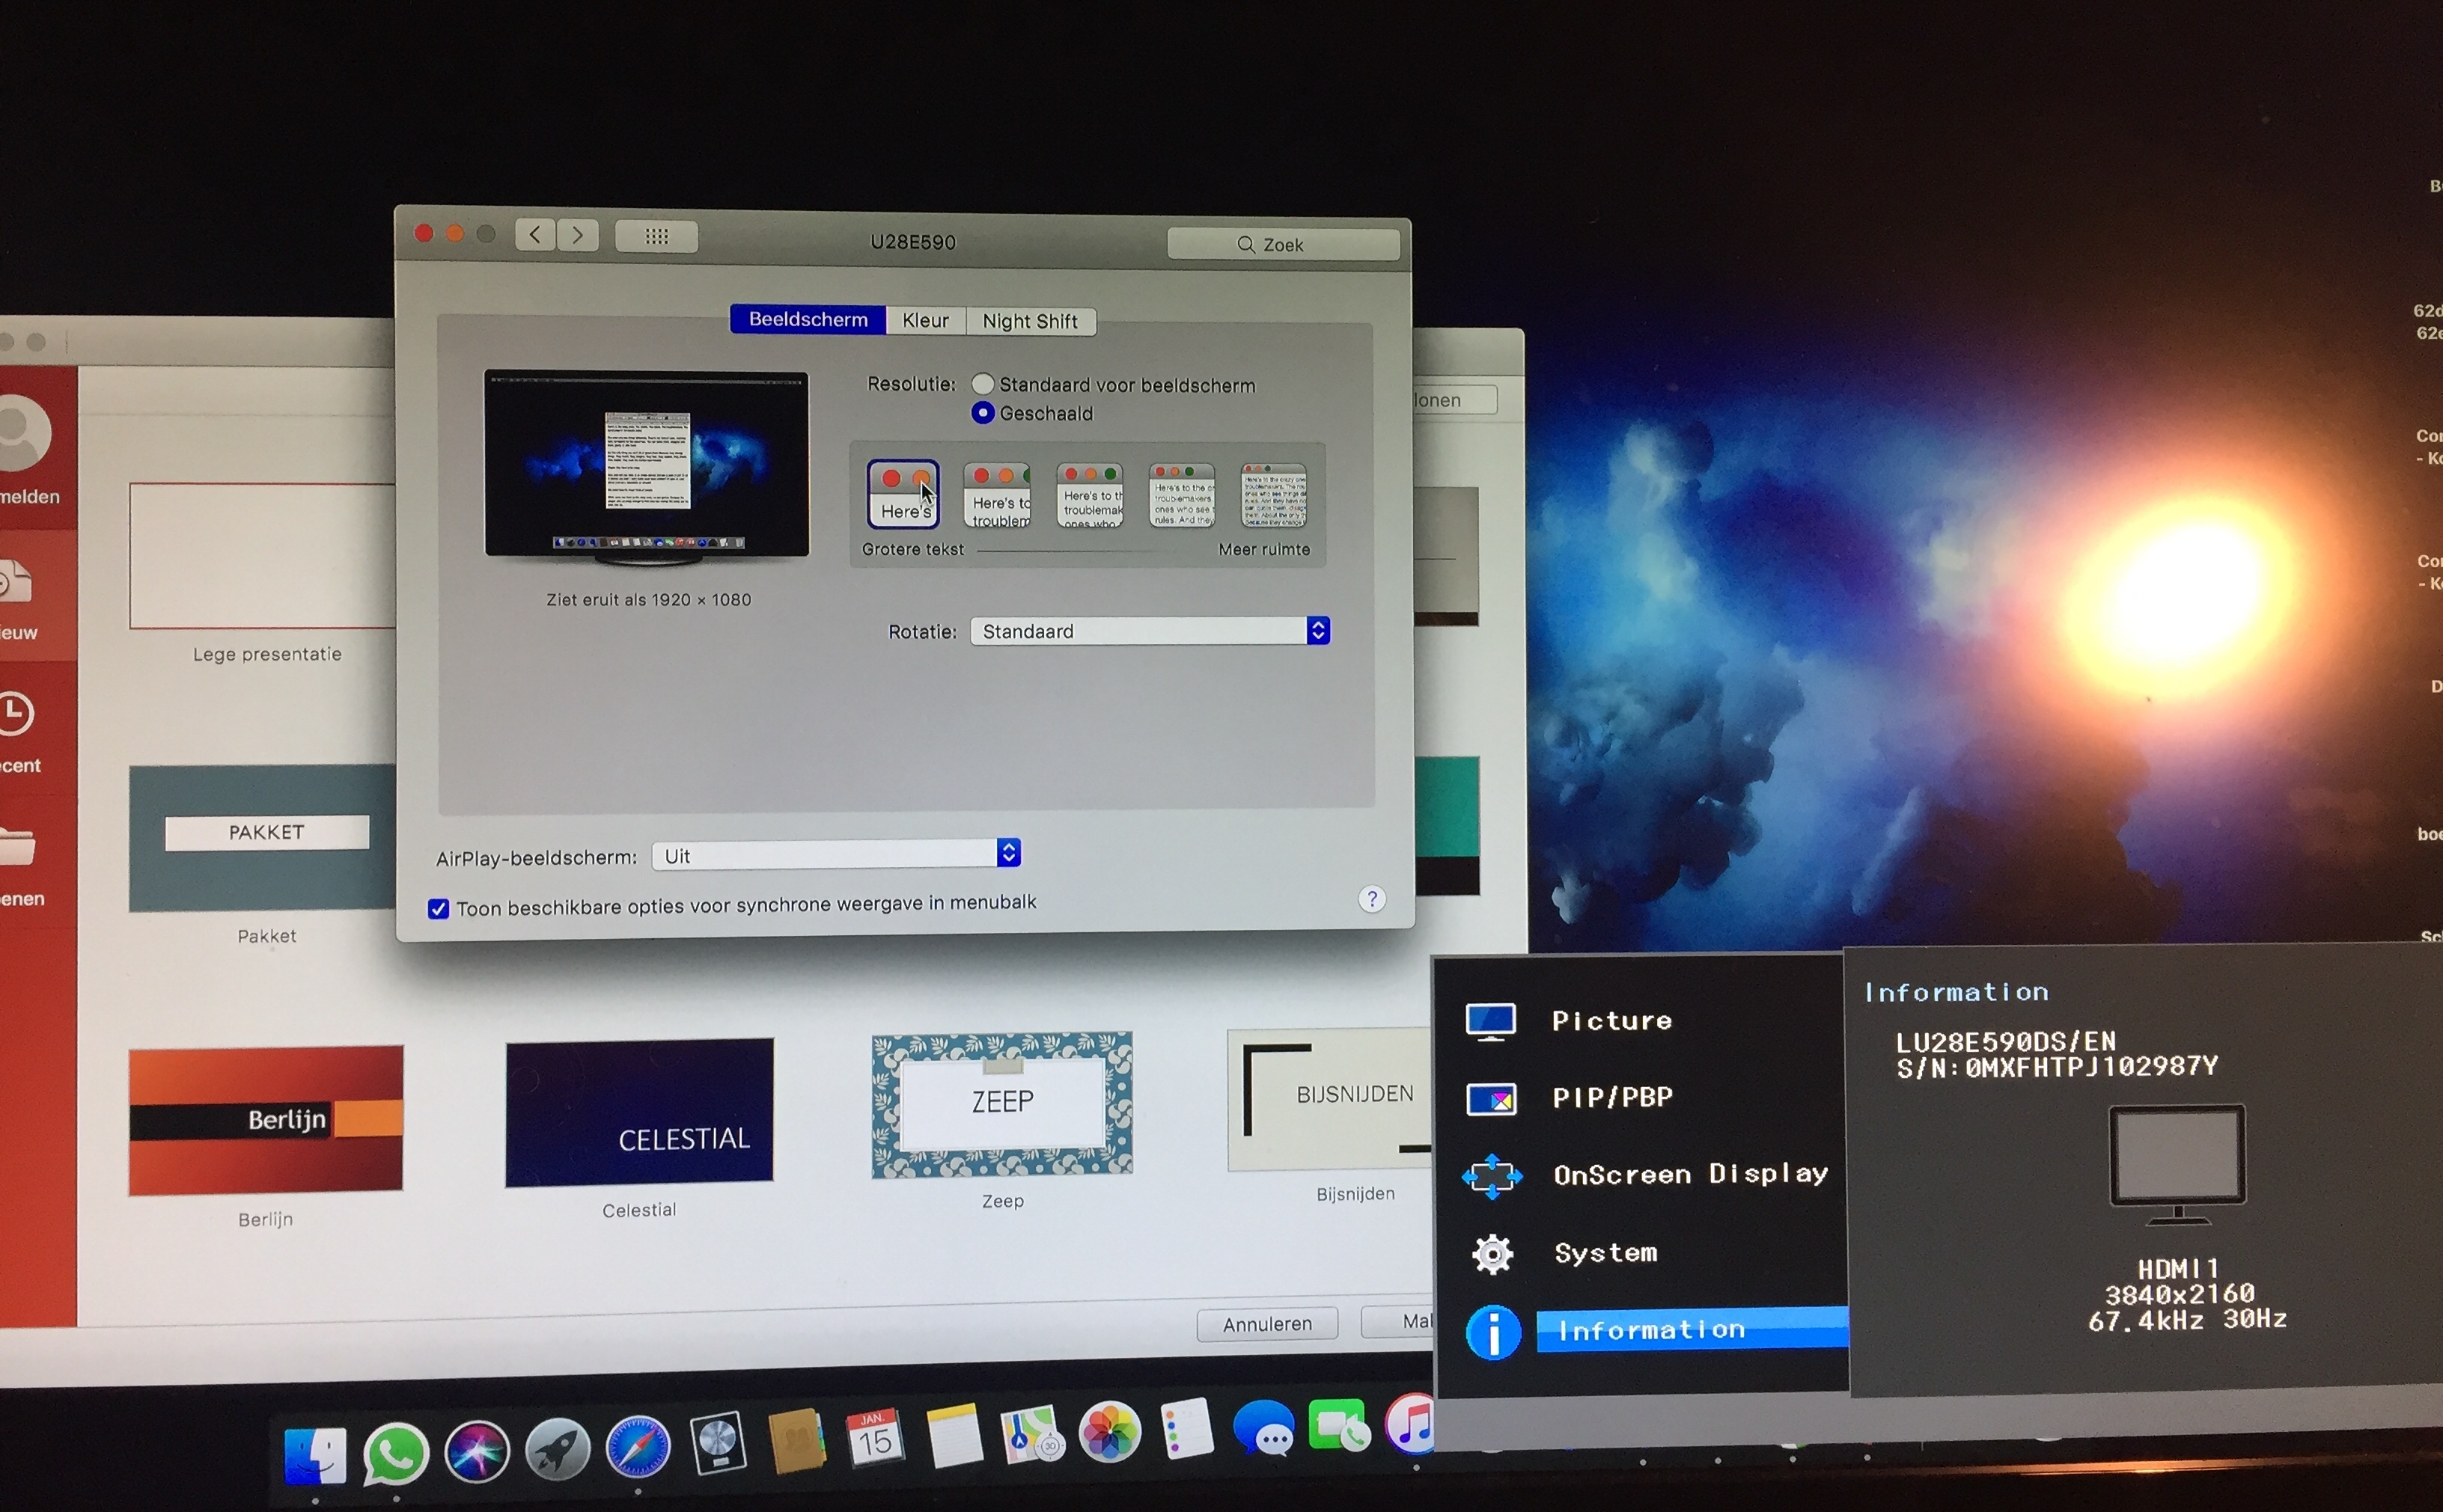Screen dimensions: 2443x1512
Task: Open the help question mark button
Action: click(x=1371, y=899)
